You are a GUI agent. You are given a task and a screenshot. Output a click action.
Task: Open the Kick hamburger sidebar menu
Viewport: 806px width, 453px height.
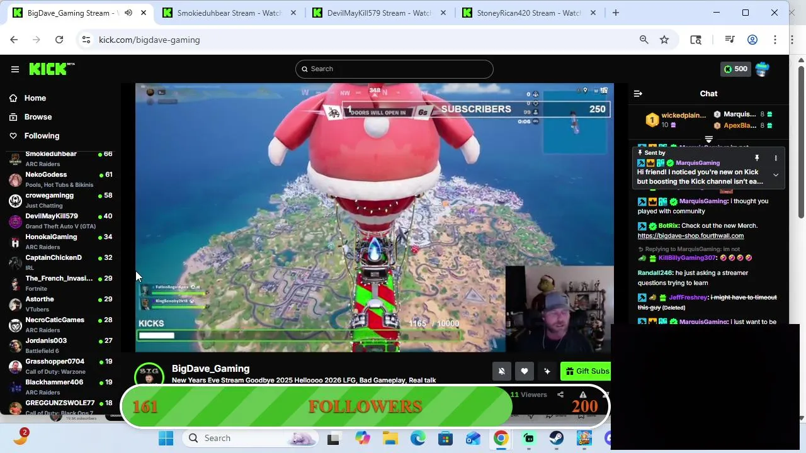click(x=14, y=69)
